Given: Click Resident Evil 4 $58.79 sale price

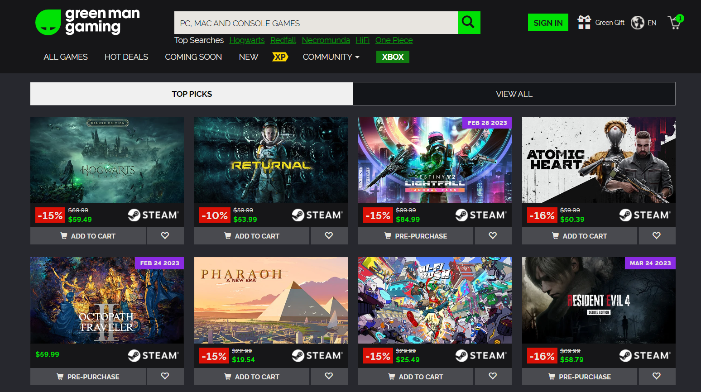Looking at the screenshot, I should 572,360.
